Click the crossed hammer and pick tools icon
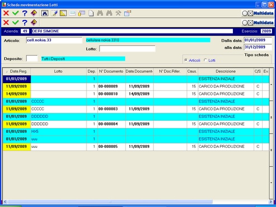 118,13
